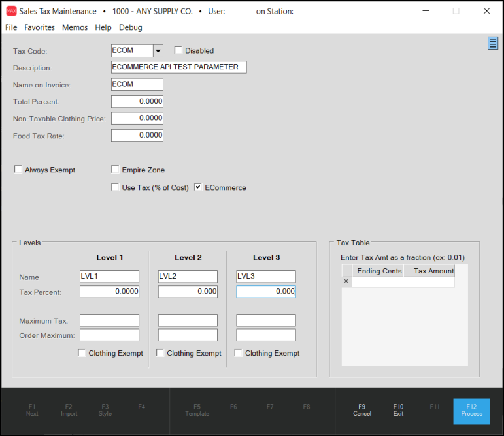
Task: Check the Empire Zone option
Action: tap(115, 169)
